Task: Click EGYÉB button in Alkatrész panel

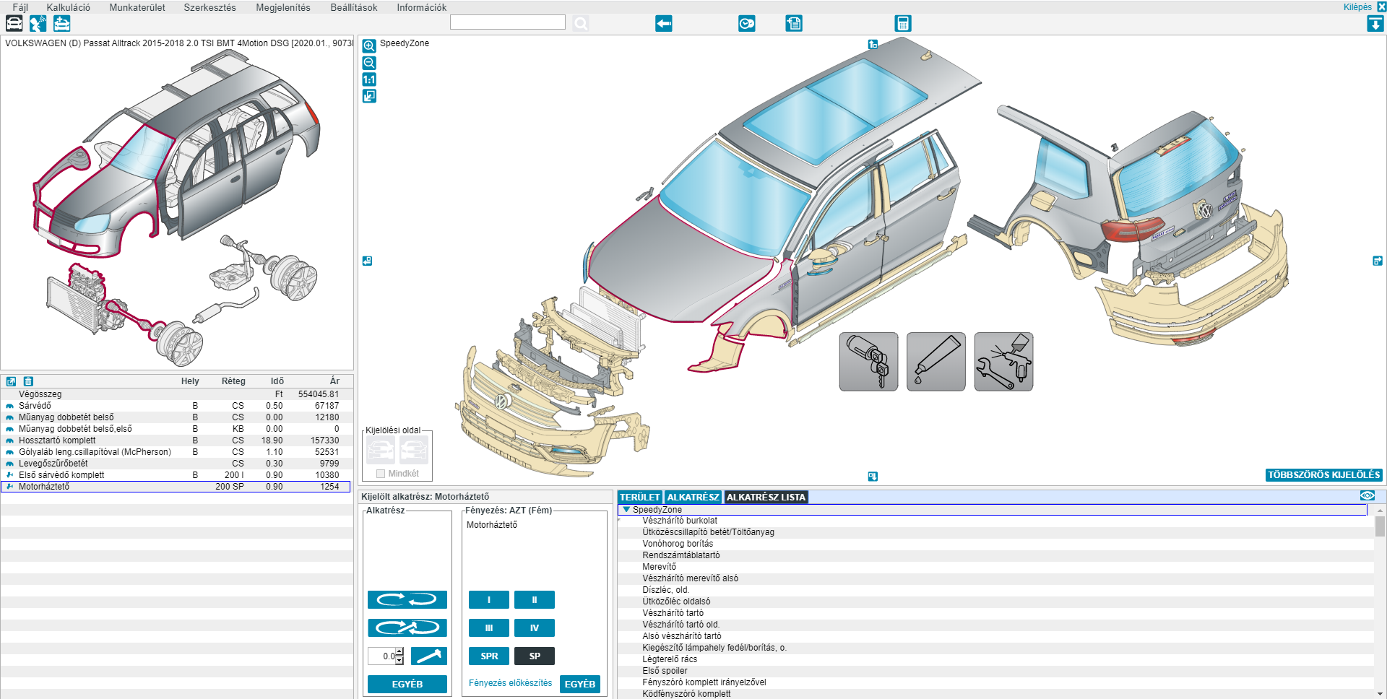Action: pyautogui.click(x=407, y=684)
